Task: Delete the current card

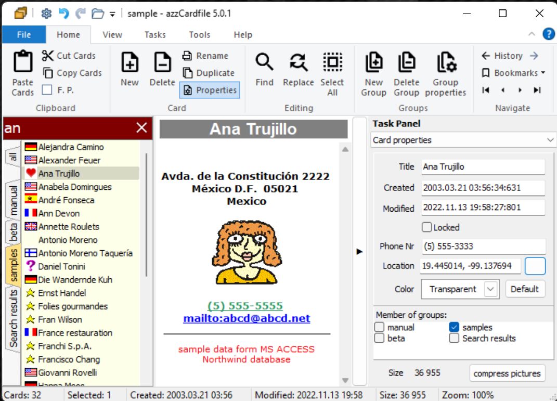Action: pyautogui.click(x=162, y=69)
